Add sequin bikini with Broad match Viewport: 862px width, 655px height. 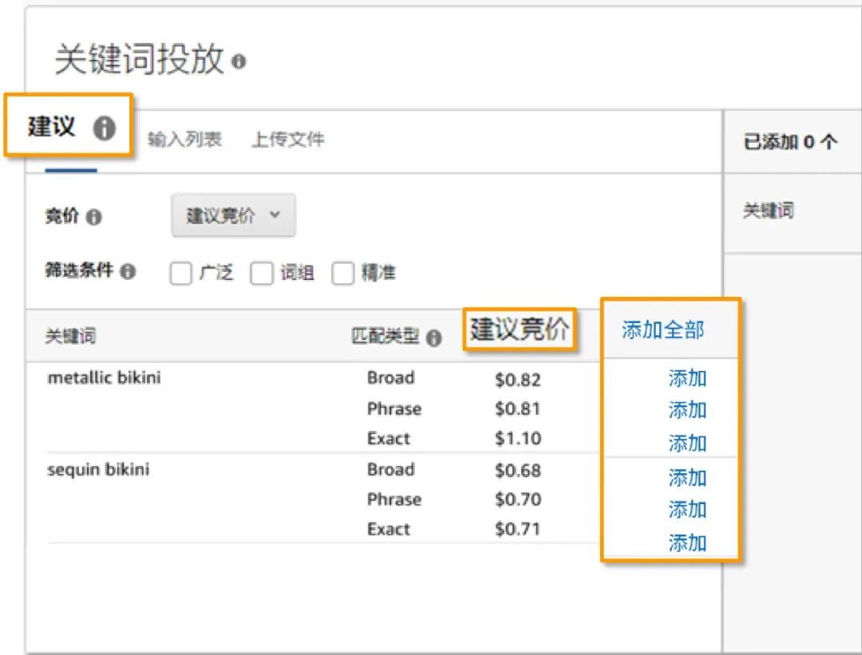[x=687, y=479]
